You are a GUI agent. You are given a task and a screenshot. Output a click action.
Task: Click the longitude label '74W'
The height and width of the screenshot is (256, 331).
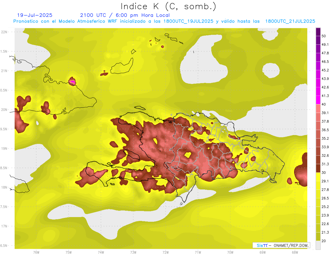click(101, 252)
